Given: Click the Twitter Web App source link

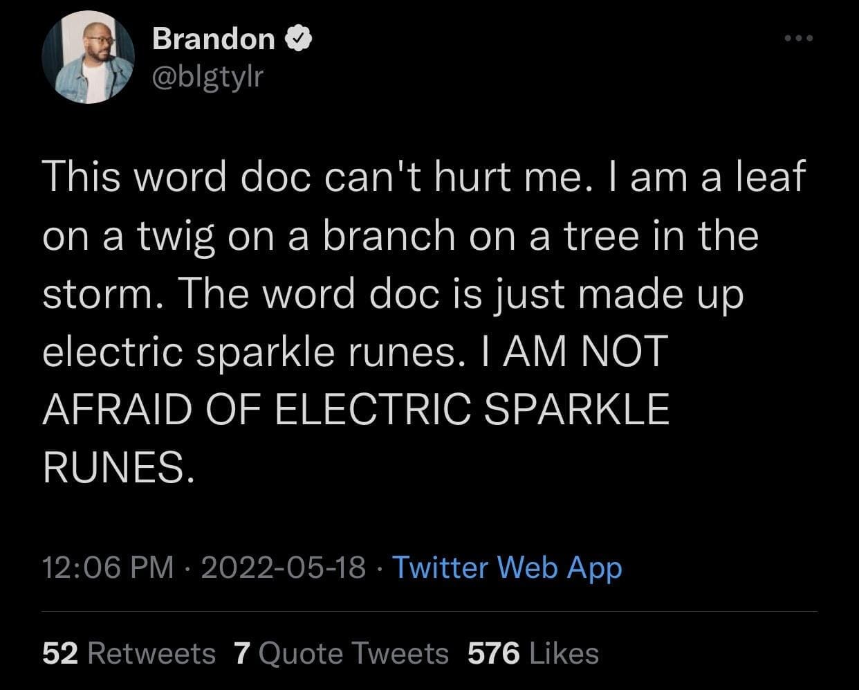Looking at the screenshot, I should pos(508,568).
